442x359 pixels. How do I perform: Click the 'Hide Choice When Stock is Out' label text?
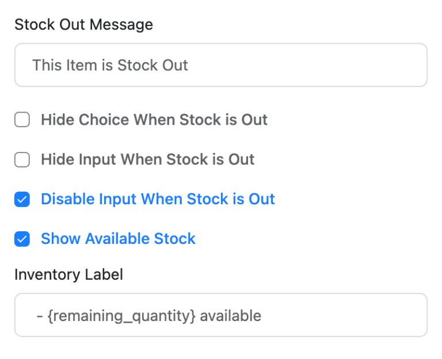point(154,120)
